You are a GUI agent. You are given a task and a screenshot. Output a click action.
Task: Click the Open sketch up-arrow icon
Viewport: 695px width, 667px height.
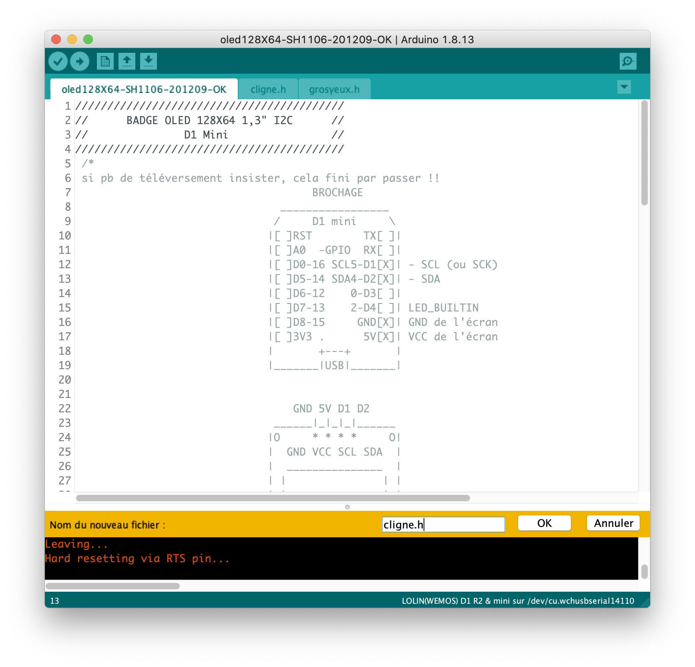127,62
